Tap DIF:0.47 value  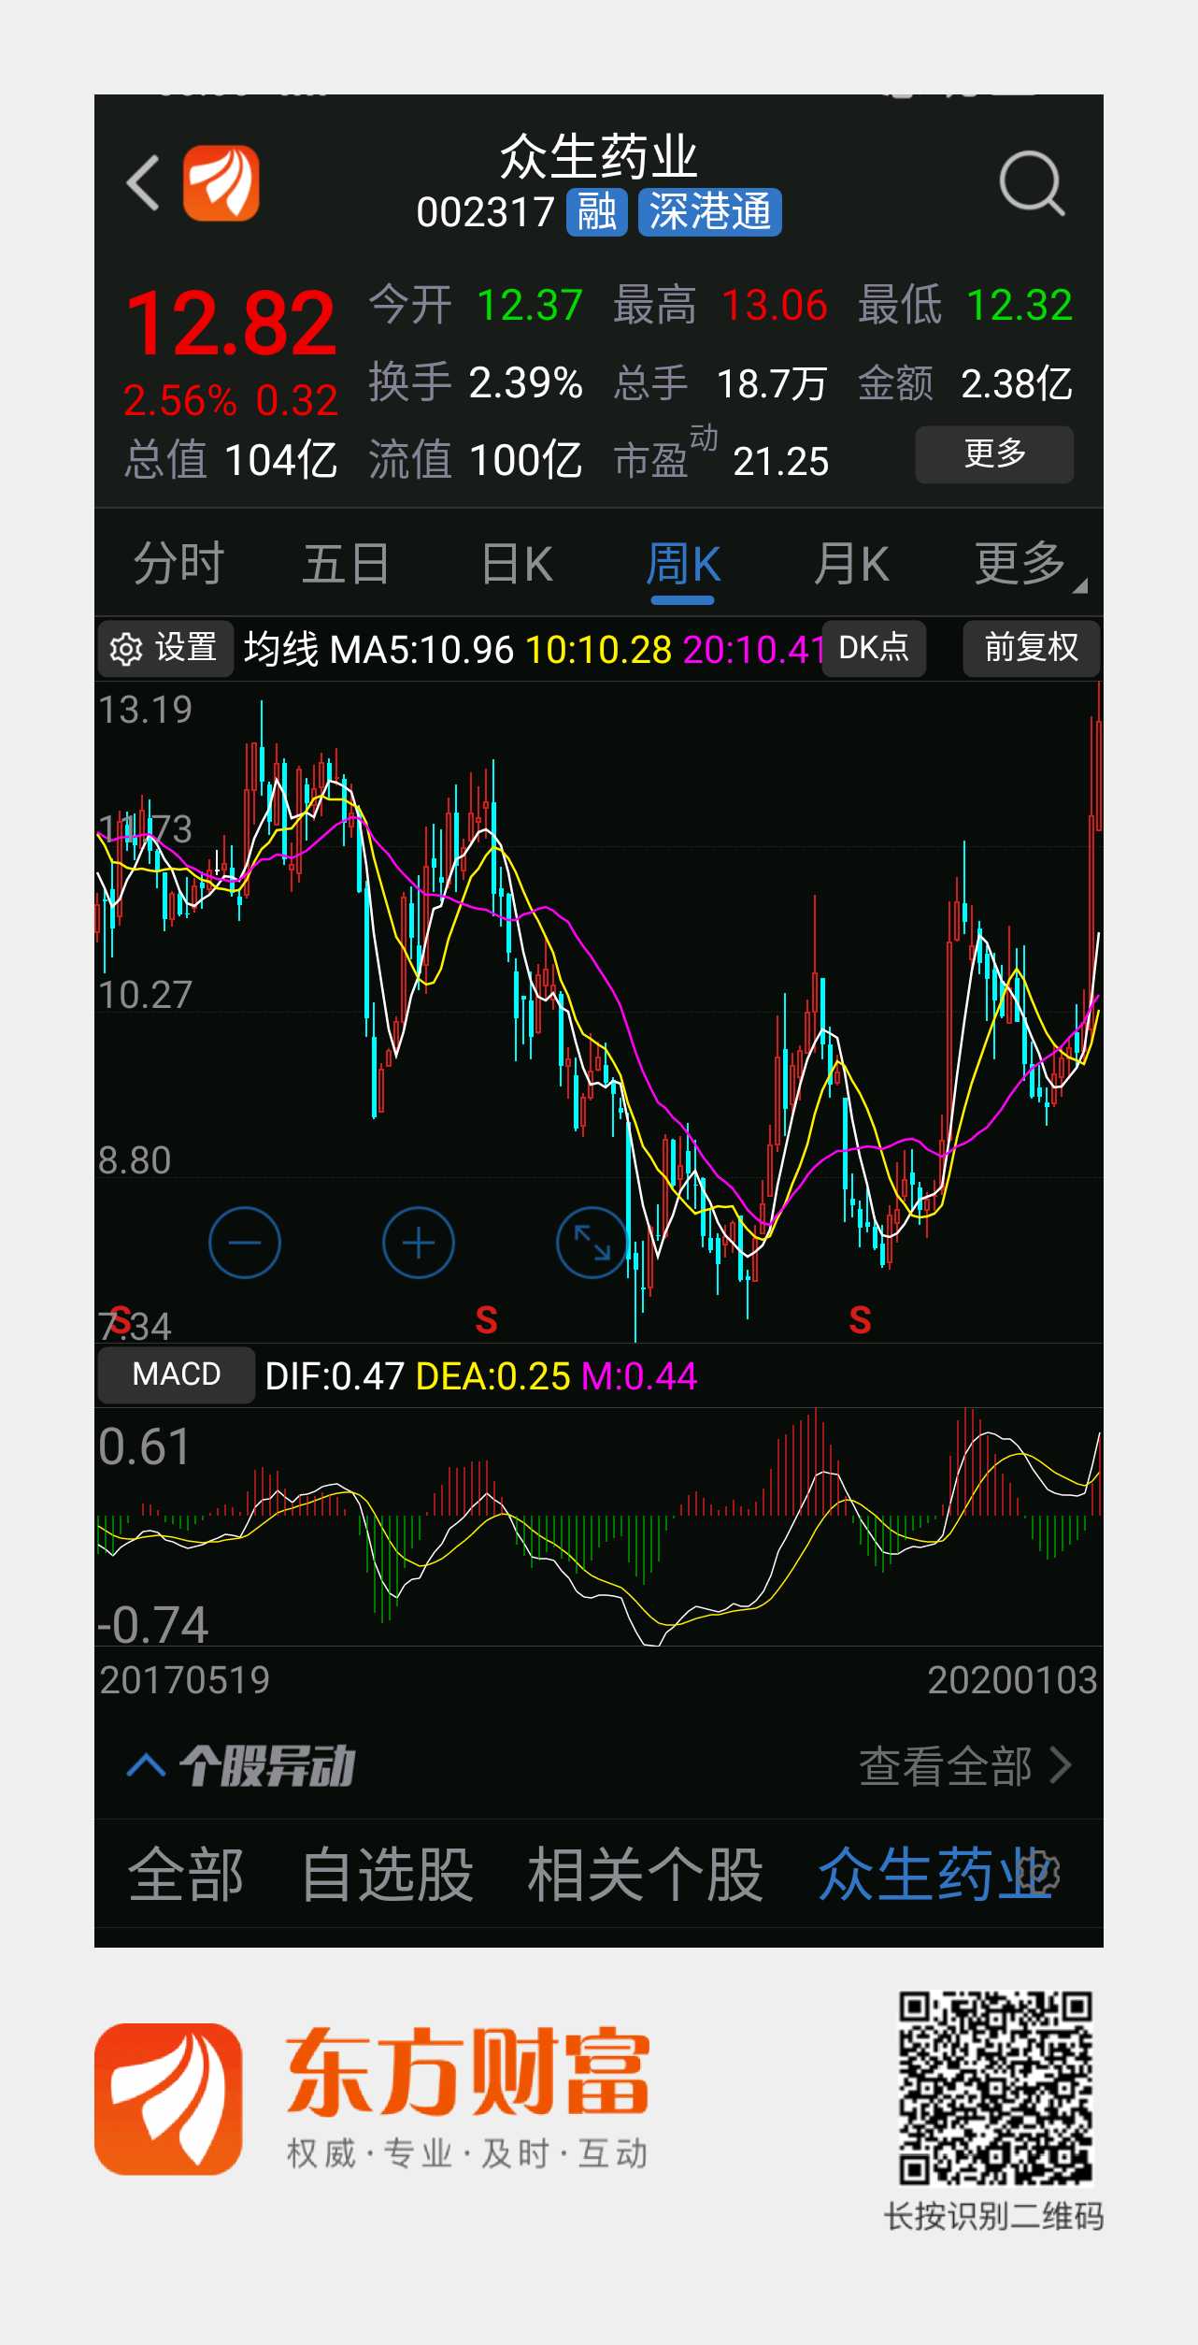(x=335, y=1376)
